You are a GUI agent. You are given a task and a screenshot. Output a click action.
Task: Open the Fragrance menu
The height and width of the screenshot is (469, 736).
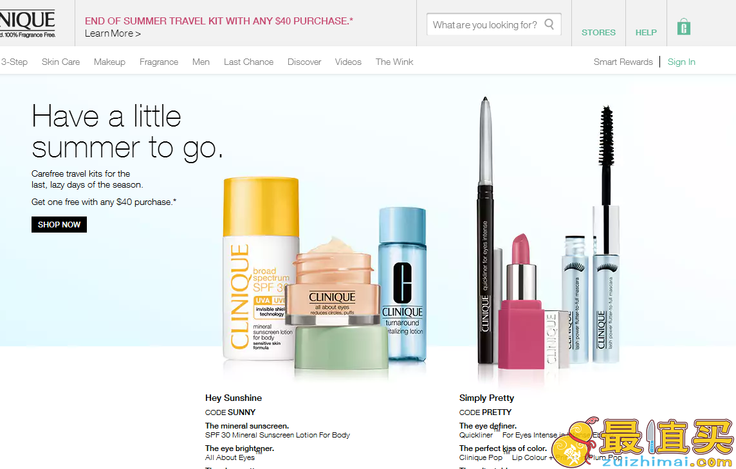click(x=159, y=62)
